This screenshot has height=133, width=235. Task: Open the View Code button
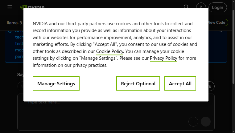point(218,22)
